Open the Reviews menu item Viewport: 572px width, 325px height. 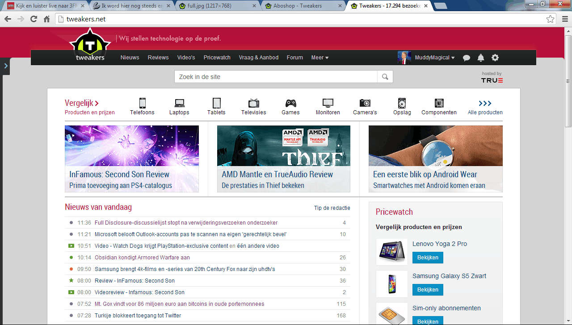(158, 58)
